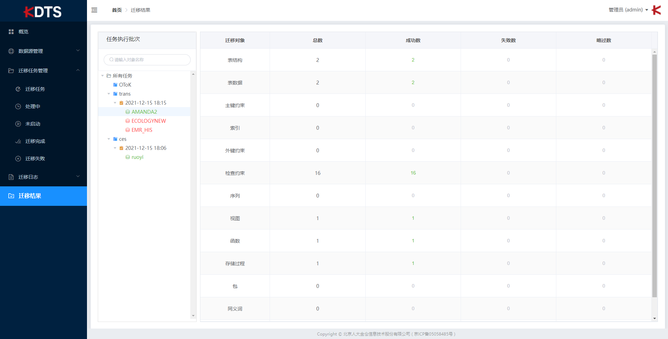Collapse the trans tree node arrow

[109, 94]
